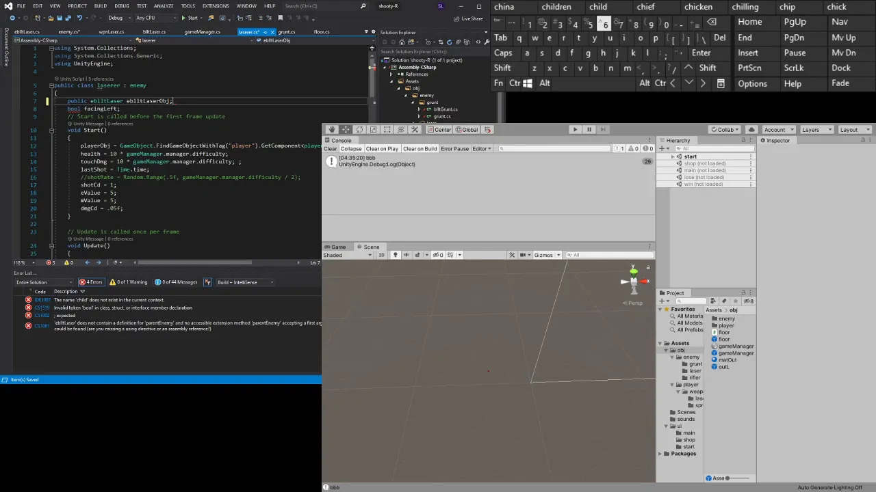Open Unity custom editor tools
This screenshot has height=492, width=876.
coord(414,129)
